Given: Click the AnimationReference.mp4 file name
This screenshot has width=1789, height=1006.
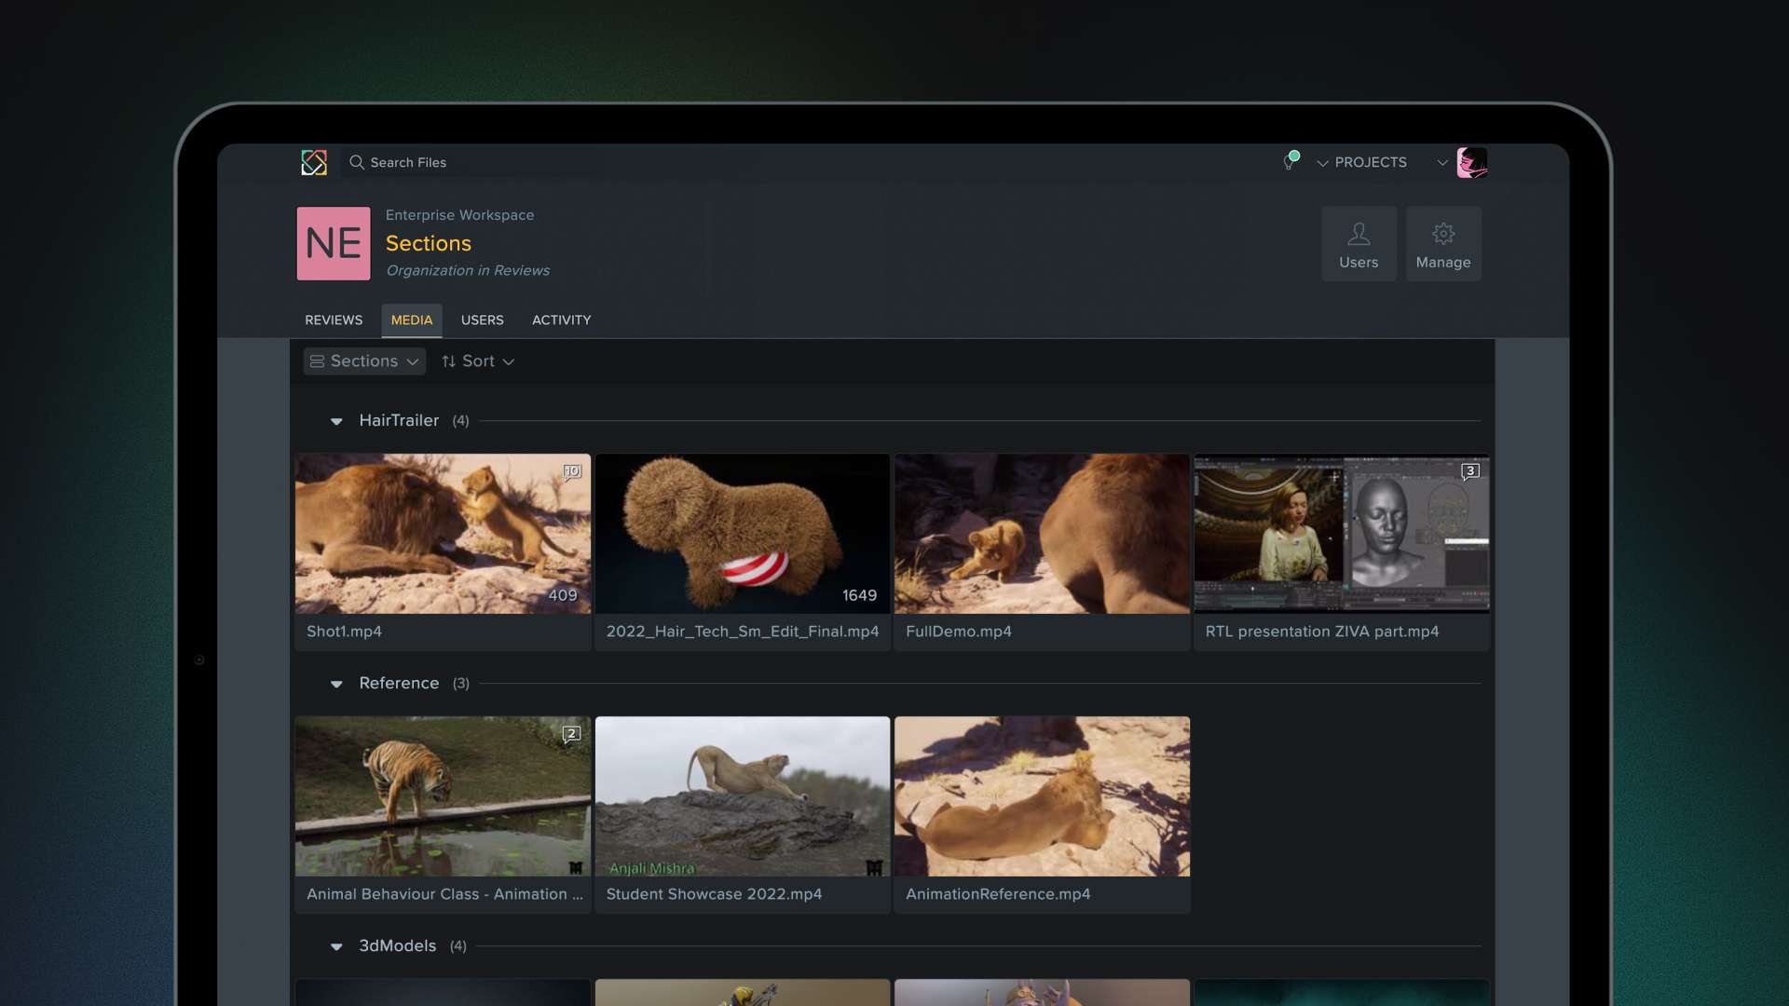Looking at the screenshot, I should pyautogui.click(x=998, y=894).
